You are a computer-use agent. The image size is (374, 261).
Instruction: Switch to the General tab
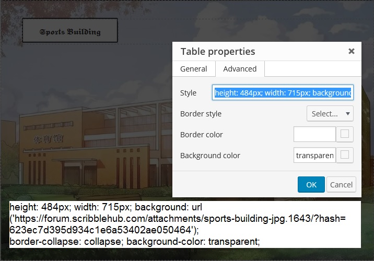tap(193, 69)
